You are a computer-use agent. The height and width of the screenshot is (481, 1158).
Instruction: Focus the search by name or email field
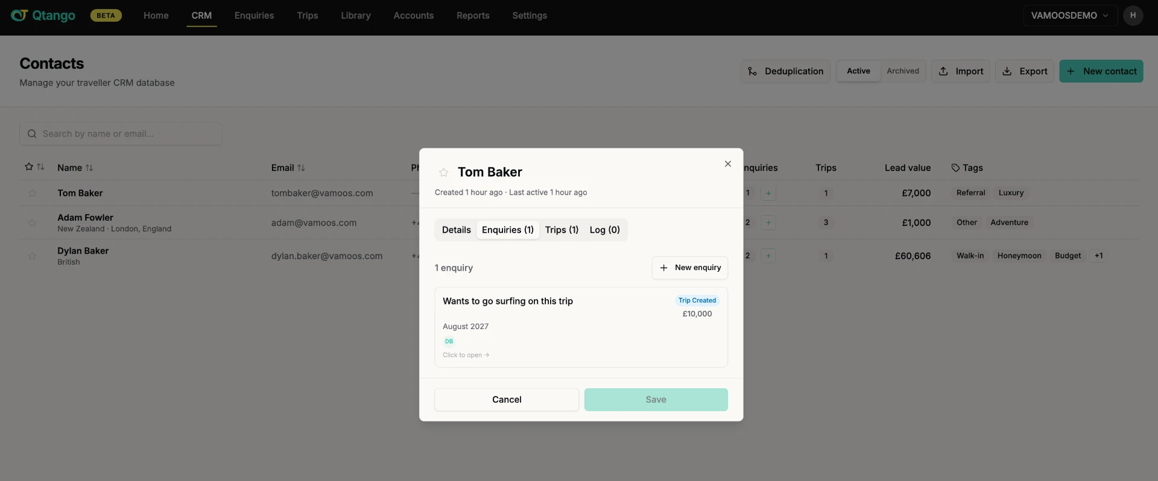click(121, 134)
